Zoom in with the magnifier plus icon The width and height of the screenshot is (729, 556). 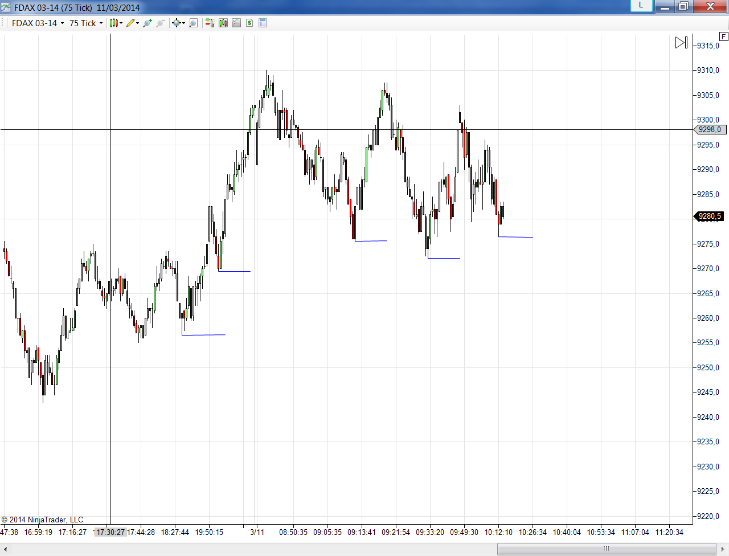[x=148, y=23]
